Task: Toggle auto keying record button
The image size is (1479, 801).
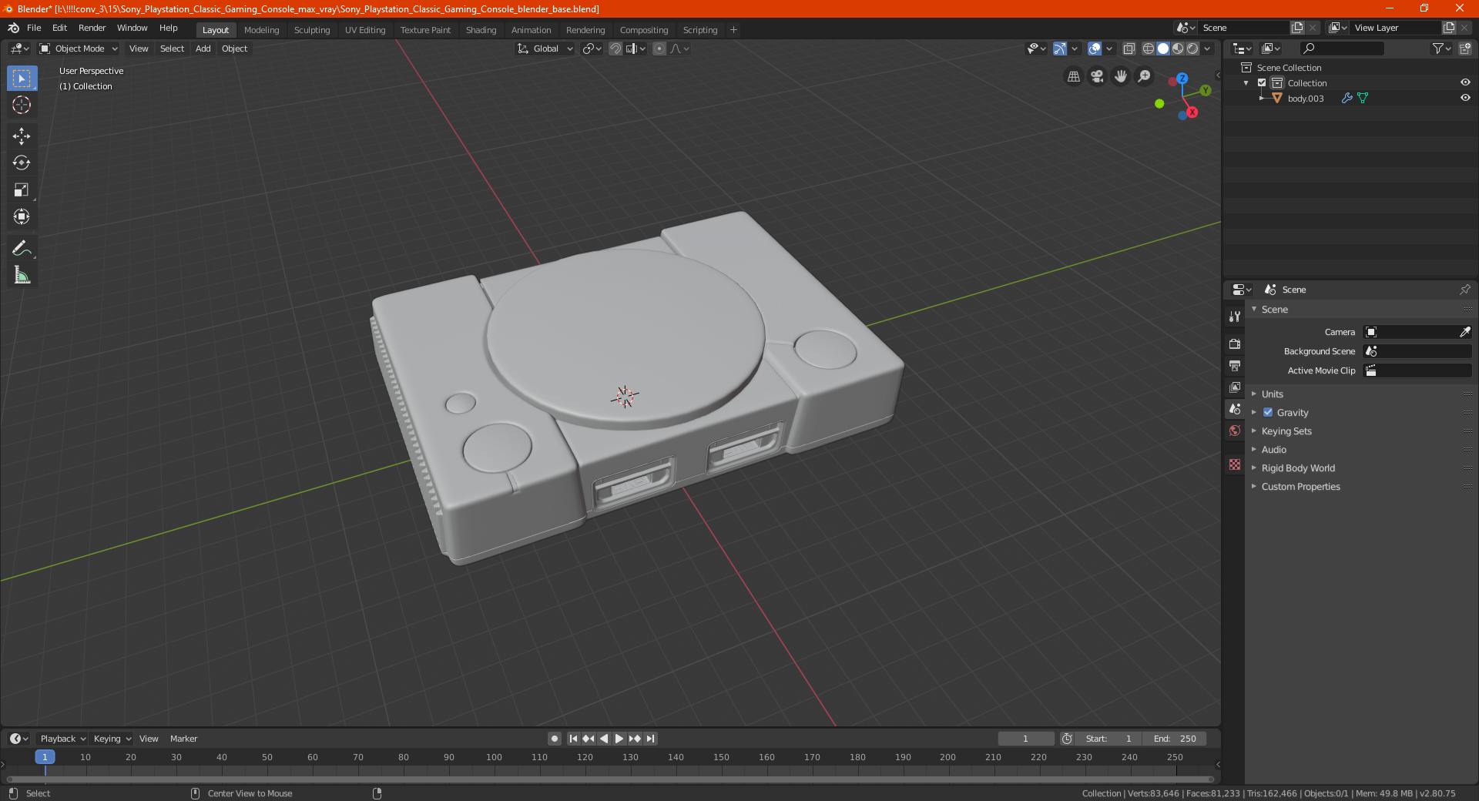Action: tap(555, 739)
